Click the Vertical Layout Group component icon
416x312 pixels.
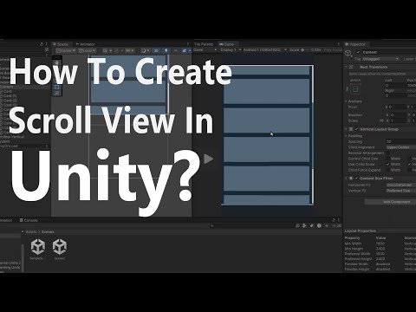[351, 129]
